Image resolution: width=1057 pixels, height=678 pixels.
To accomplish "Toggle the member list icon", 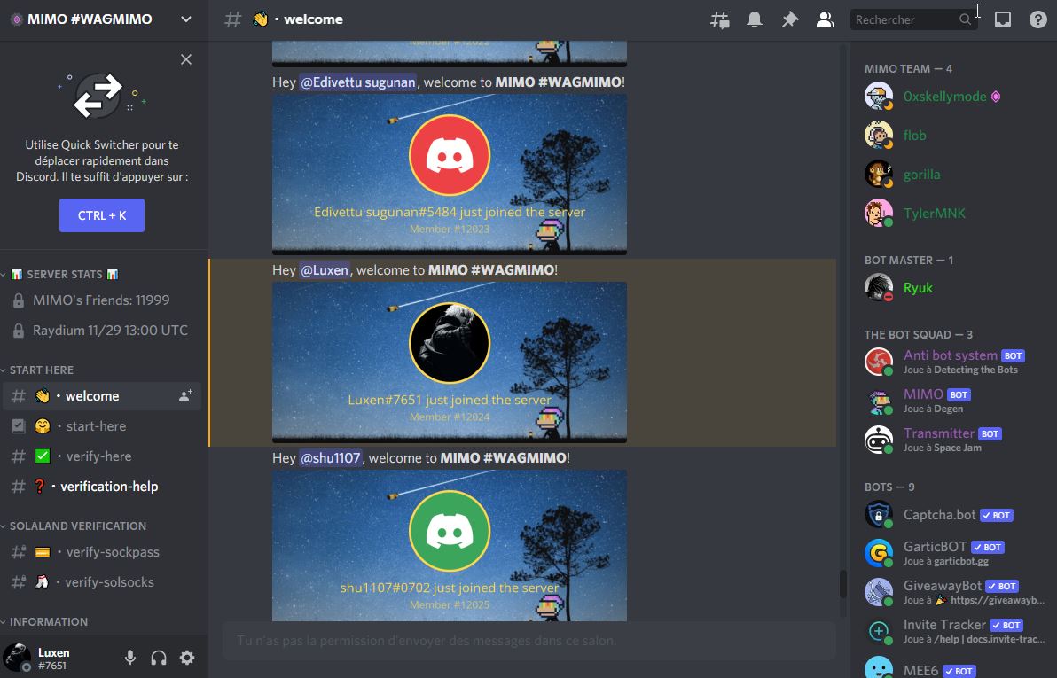I will [x=825, y=19].
